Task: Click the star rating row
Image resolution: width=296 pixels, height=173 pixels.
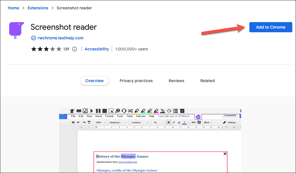Action: 46,49
